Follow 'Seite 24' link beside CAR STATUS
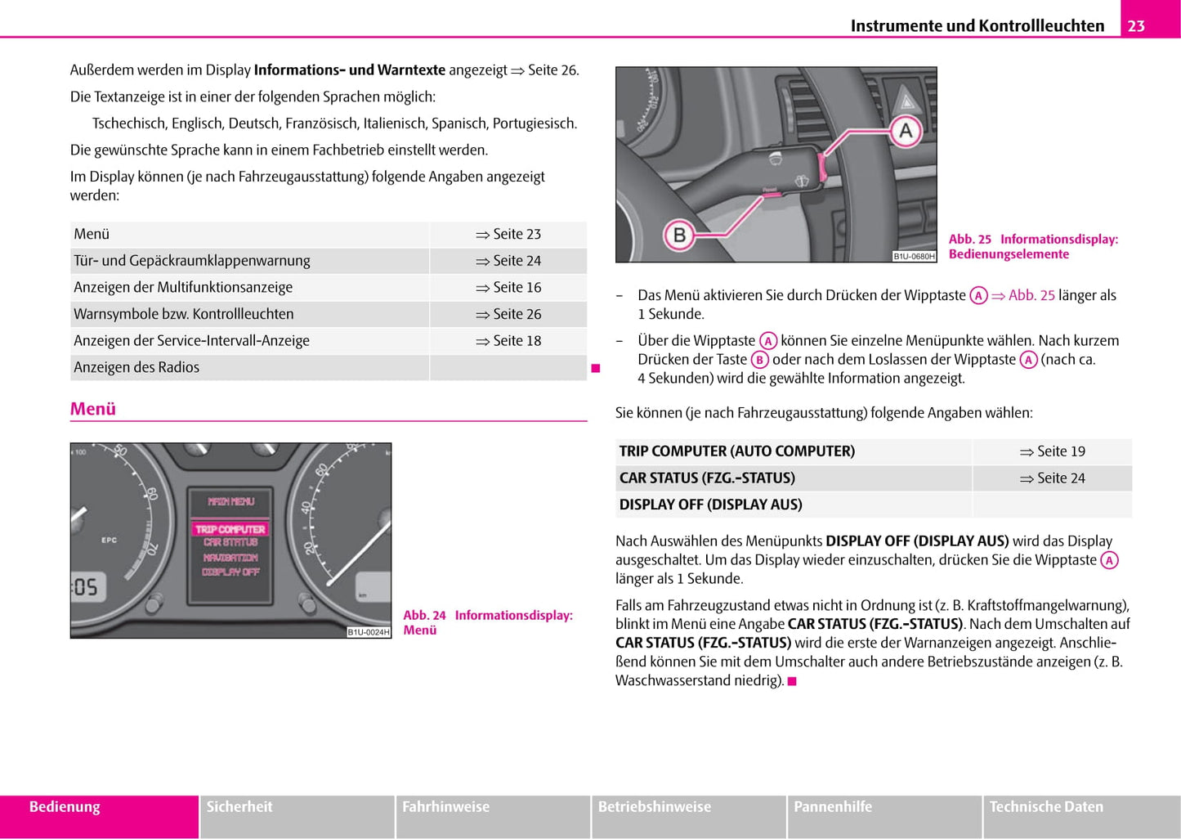This screenshot has width=1181, height=839. 1053,478
